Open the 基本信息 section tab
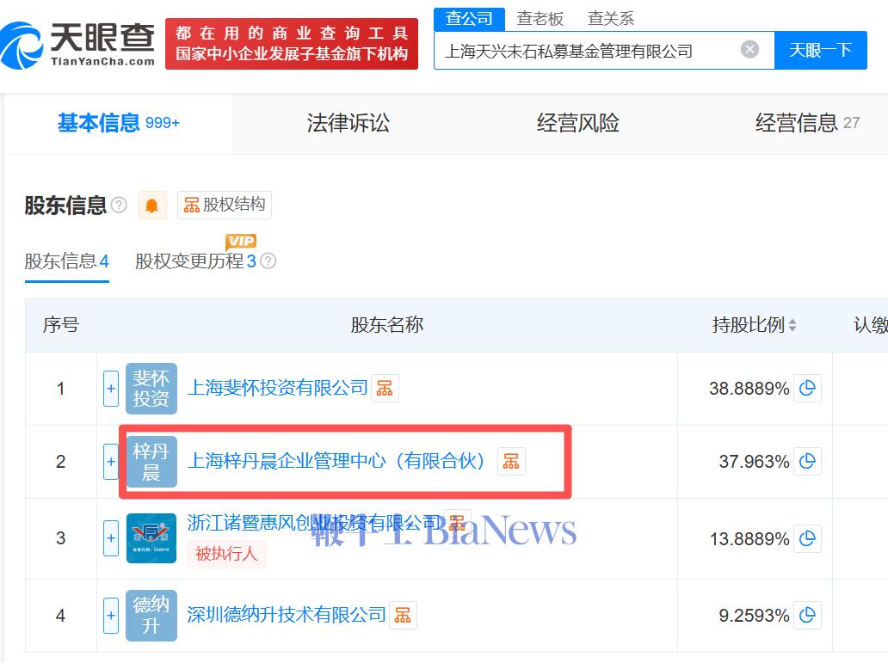The width and height of the screenshot is (888, 663). (x=119, y=123)
